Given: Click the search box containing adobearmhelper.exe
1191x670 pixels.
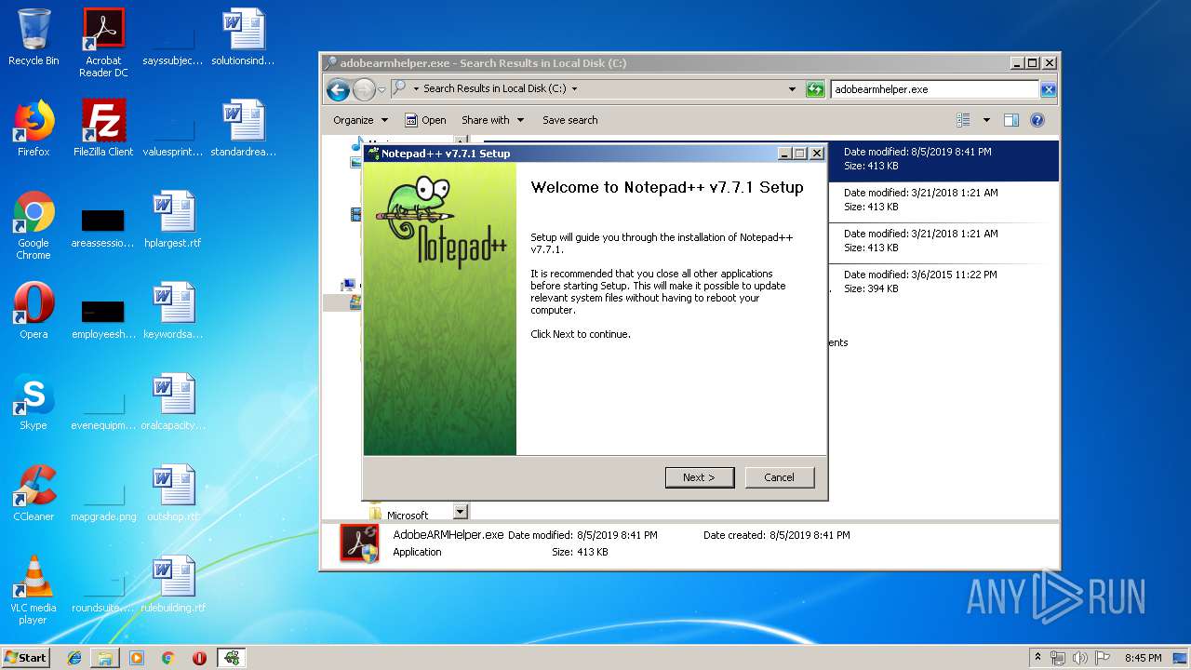Looking at the screenshot, I should (x=935, y=89).
